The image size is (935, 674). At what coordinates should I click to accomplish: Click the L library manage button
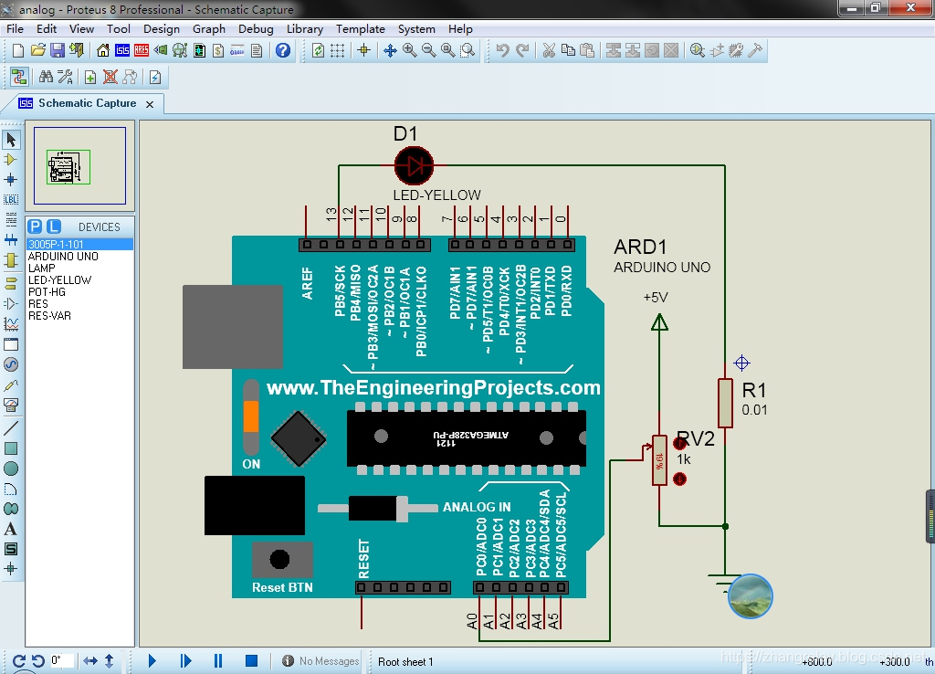pyautogui.click(x=54, y=226)
